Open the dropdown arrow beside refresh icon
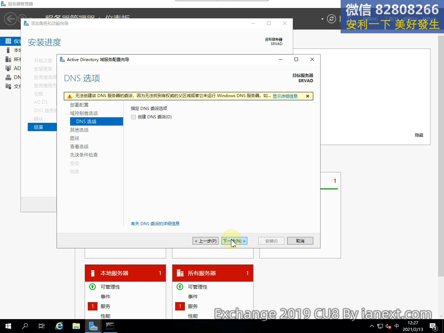Screen dimensions: 444x333 pos(322,19)
